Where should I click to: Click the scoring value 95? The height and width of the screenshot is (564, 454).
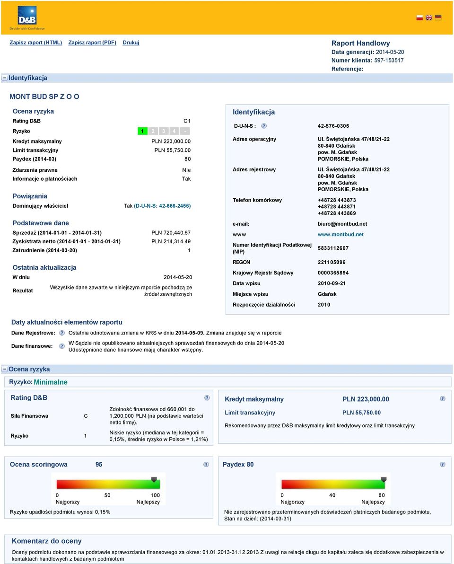(x=99, y=465)
